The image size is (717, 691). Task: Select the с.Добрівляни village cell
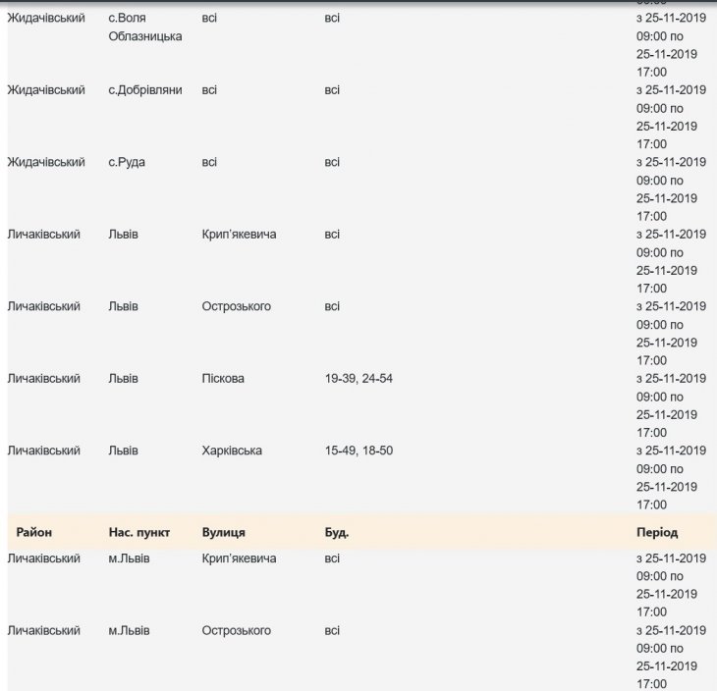coord(144,90)
